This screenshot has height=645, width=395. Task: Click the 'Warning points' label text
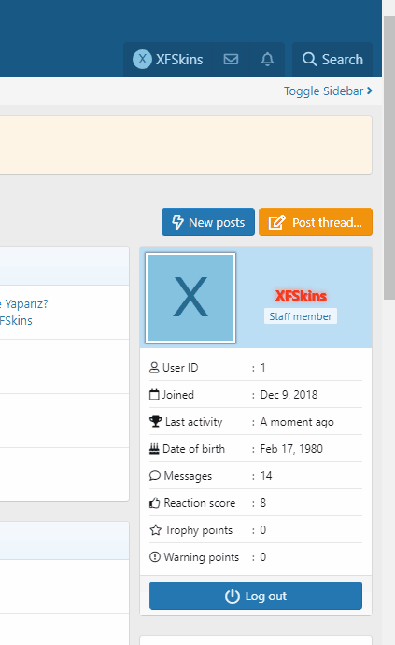[201, 557]
